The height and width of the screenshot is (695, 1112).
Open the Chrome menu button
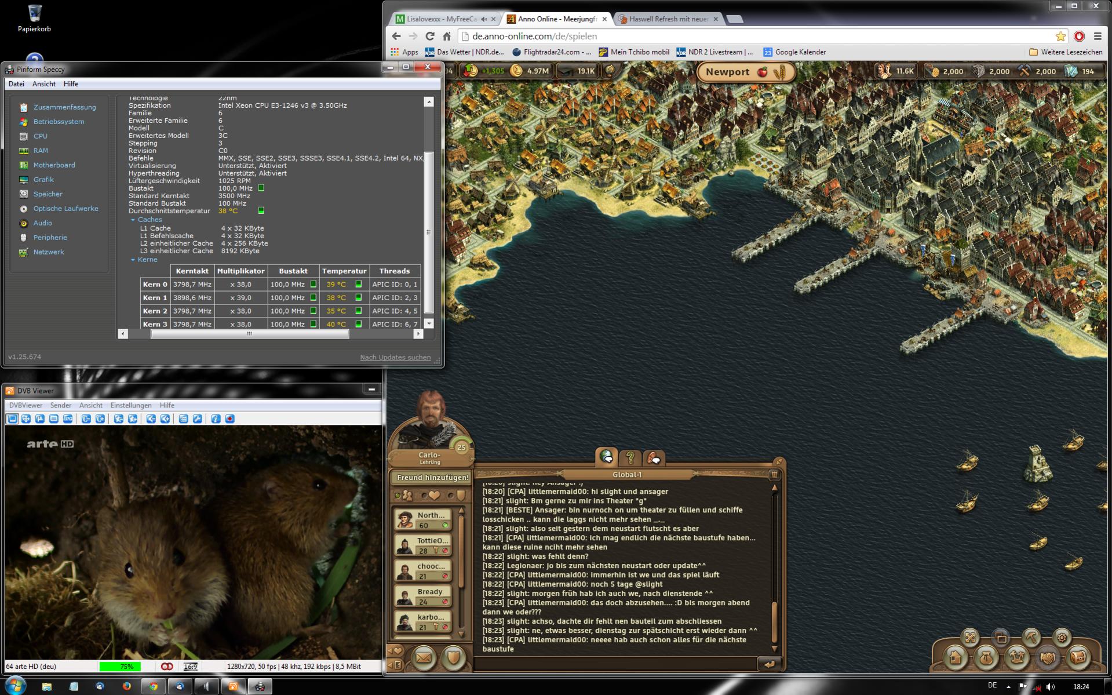(1098, 36)
